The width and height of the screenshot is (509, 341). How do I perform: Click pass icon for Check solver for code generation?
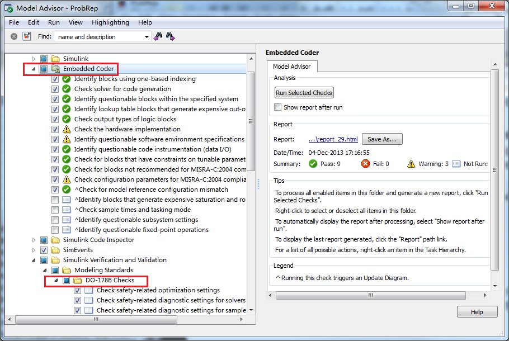tap(66, 89)
